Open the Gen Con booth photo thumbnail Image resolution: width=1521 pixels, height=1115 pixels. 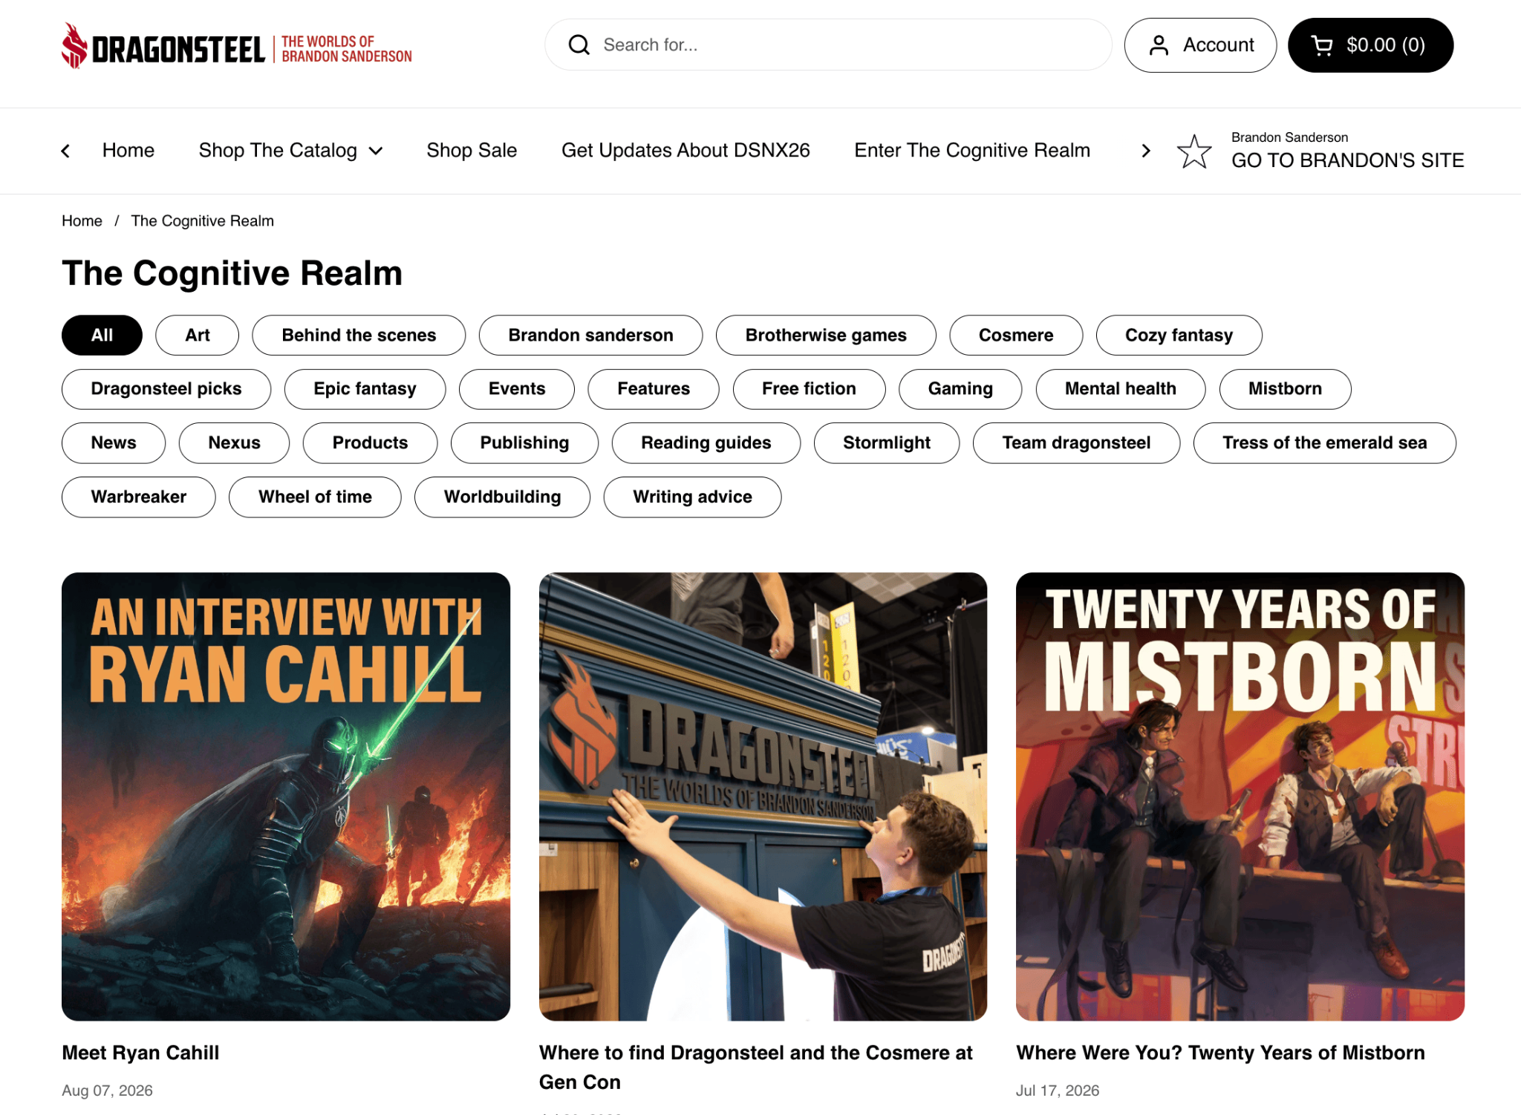click(763, 797)
